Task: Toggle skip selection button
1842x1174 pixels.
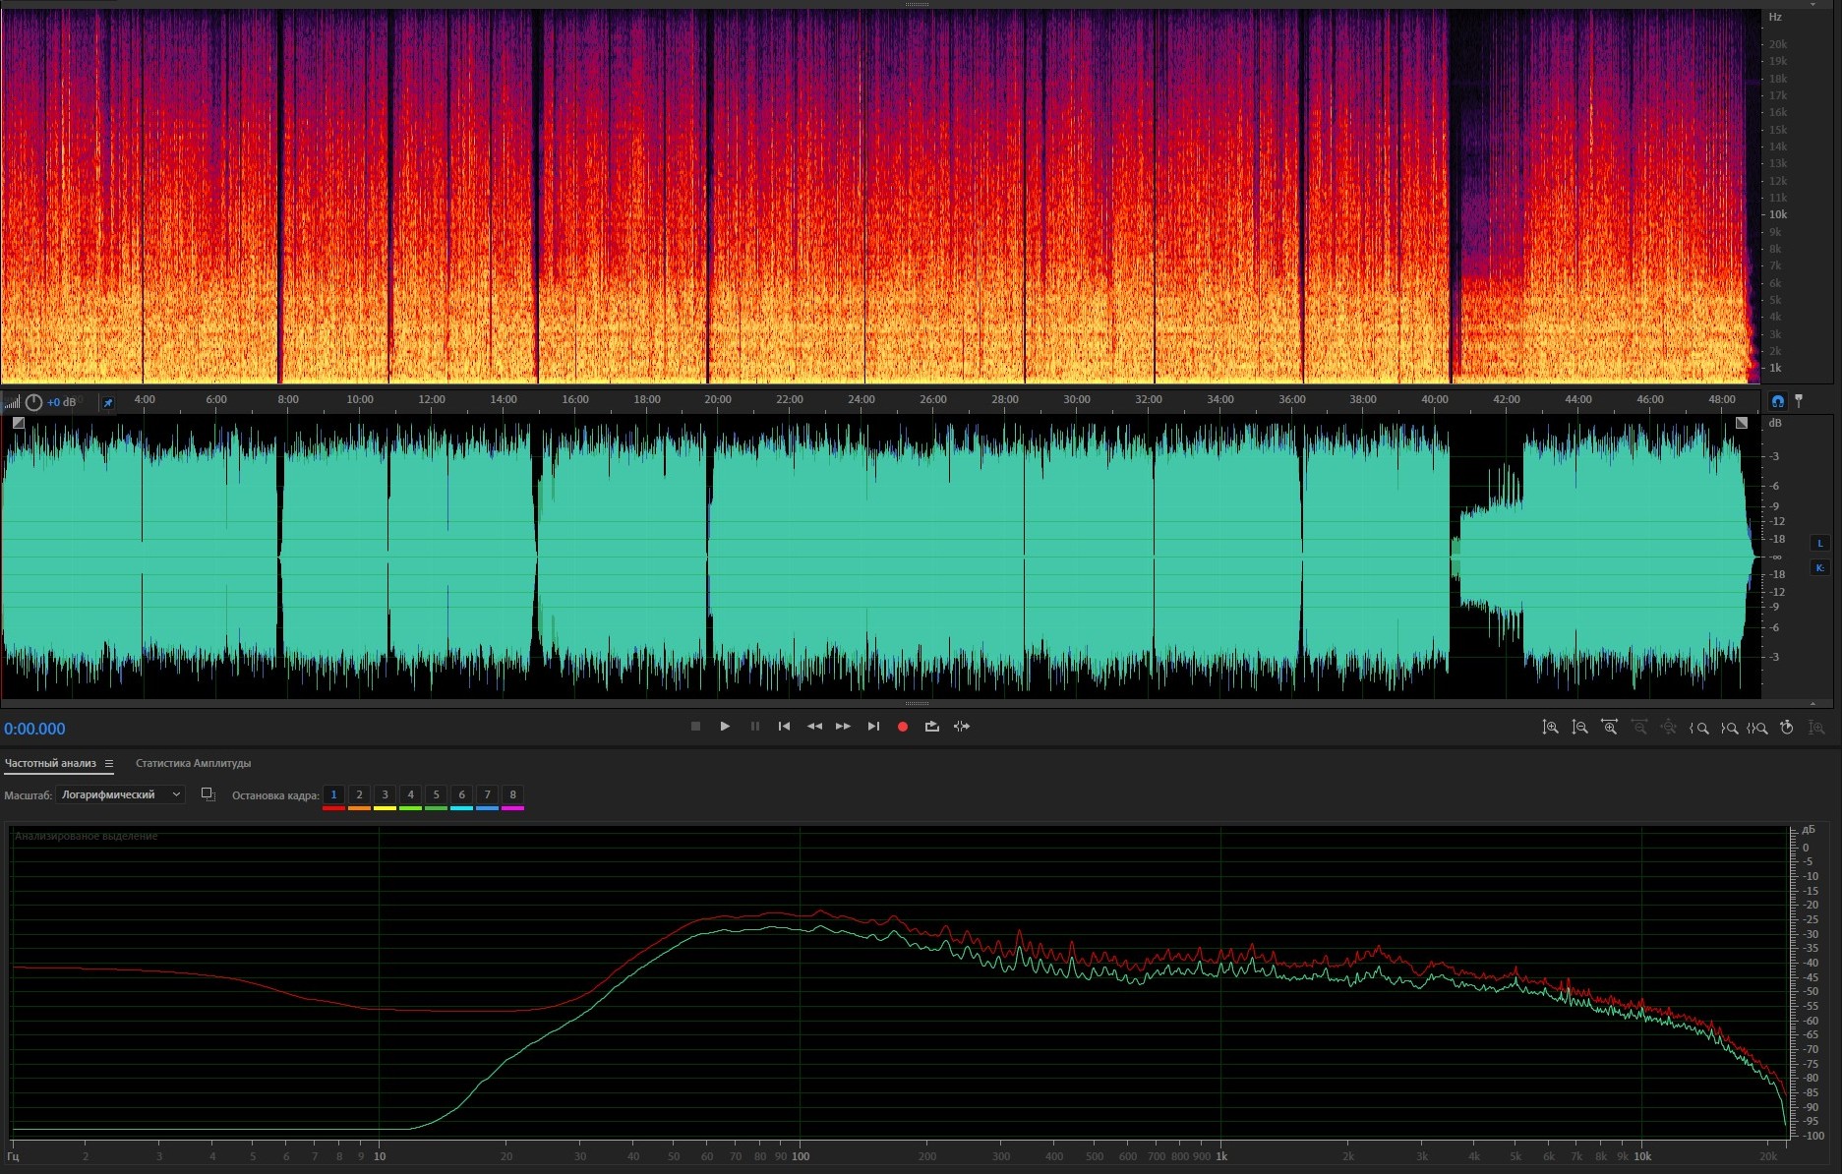Action: click(962, 727)
